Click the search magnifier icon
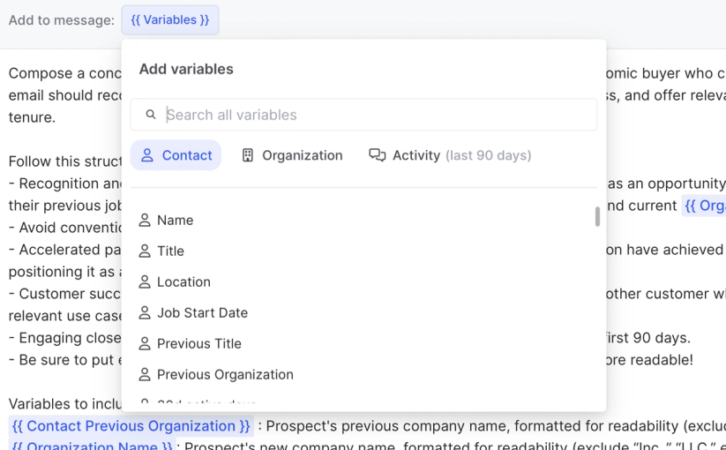This screenshot has width=726, height=450. [x=151, y=115]
